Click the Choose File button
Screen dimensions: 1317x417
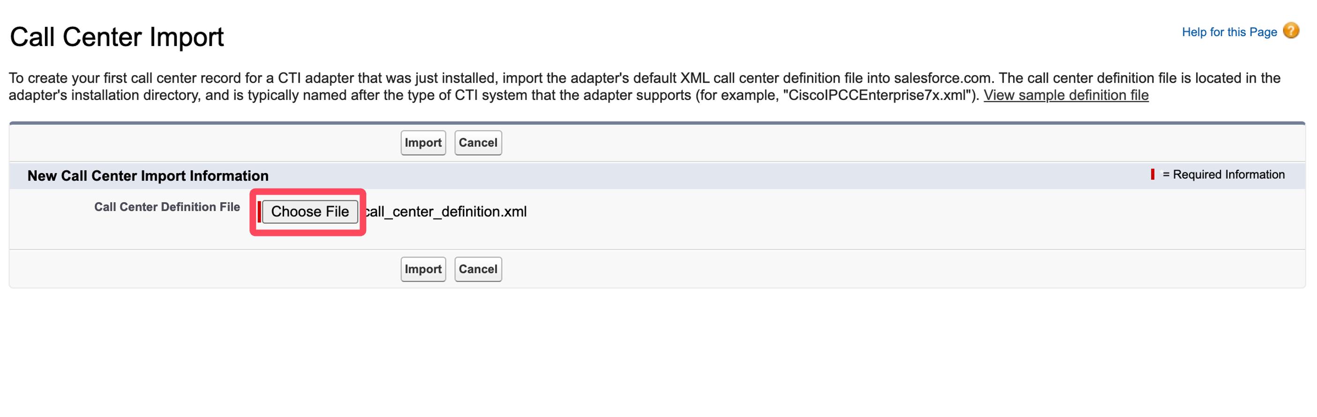(310, 212)
